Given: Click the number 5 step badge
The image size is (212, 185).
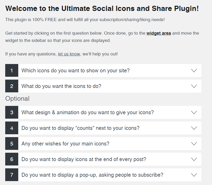Looking at the screenshot, I should coord(12,144).
